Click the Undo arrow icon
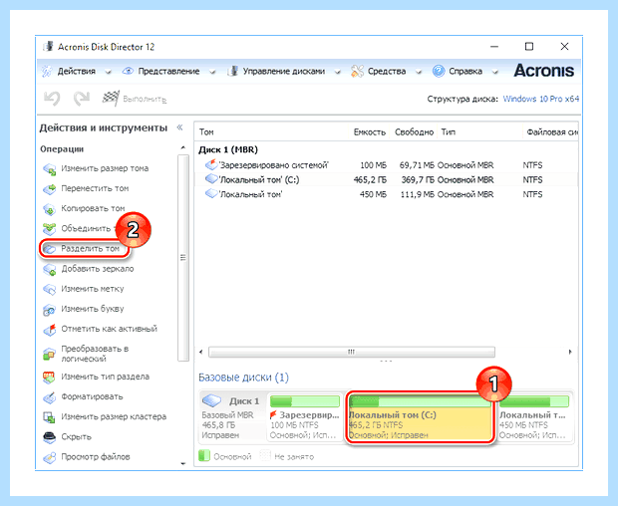This screenshot has height=506, width=618. click(x=52, y=98)
